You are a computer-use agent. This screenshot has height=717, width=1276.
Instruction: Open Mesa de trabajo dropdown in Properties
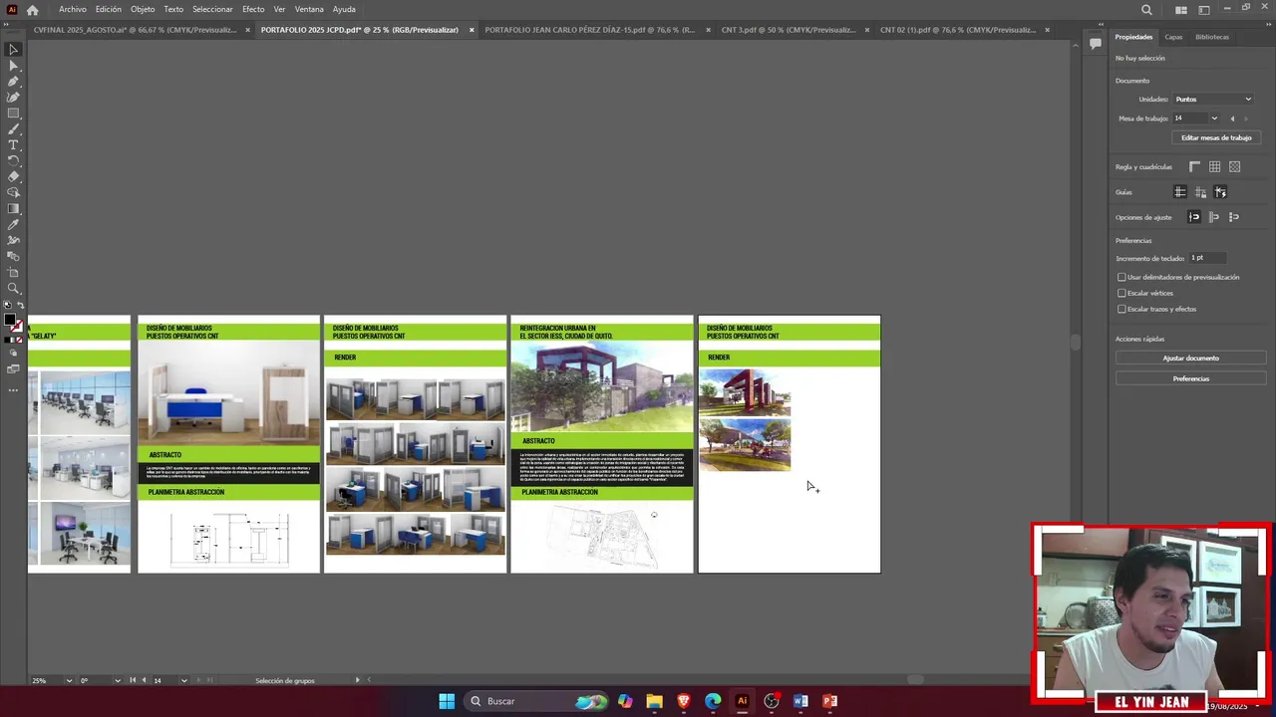pyautogui.click(x=1214, y=119)
